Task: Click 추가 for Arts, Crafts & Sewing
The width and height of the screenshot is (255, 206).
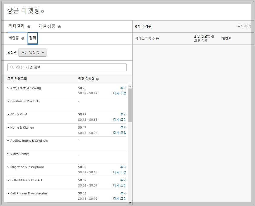Action: 123,88
